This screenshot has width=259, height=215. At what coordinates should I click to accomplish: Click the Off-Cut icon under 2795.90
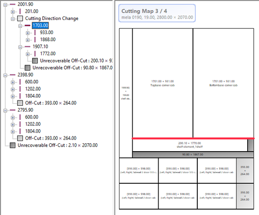(x=20, y=138)
